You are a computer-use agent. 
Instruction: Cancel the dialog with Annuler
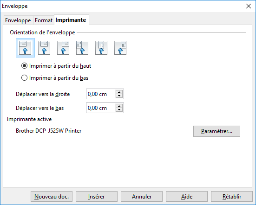click(142, 197)
